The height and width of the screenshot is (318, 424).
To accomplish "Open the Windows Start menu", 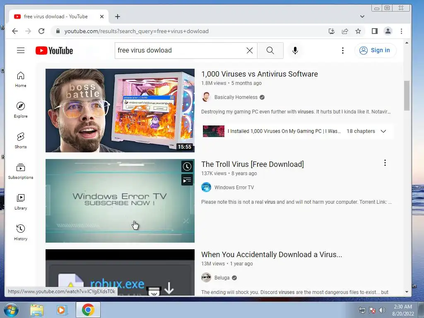I will coord(11,310).
